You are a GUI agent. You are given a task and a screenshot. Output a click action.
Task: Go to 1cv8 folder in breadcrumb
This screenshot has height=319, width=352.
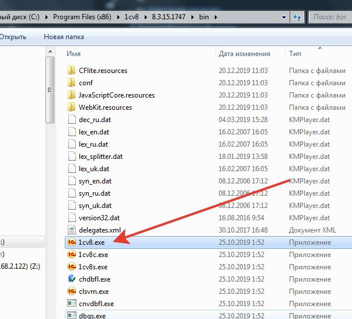(131, 17)
